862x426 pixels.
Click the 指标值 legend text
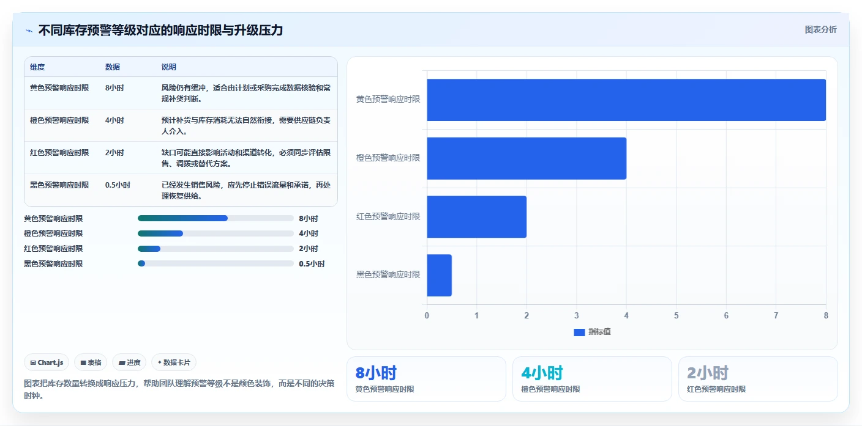600,332
